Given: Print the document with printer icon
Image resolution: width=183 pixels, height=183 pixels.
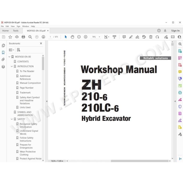Looking at the screenshot, I should [23, 37].
